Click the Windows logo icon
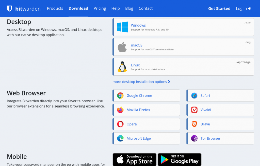Screen dimensions: 260x166 click(122, 27)
